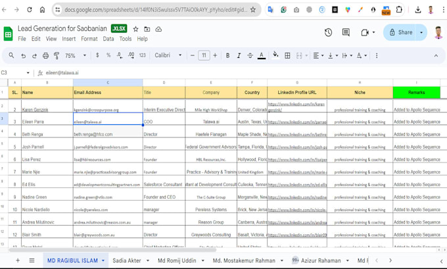Open version history clock icon
This screenshot has height=269, width=447.
(x=328, y=32)
